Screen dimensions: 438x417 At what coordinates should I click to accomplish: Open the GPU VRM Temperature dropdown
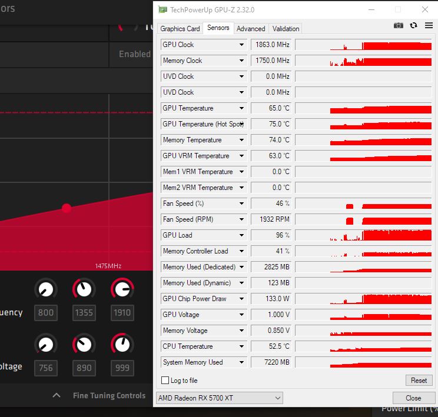point(241,156)
